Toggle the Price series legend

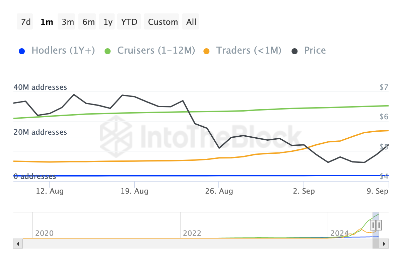tap(315, 51)
